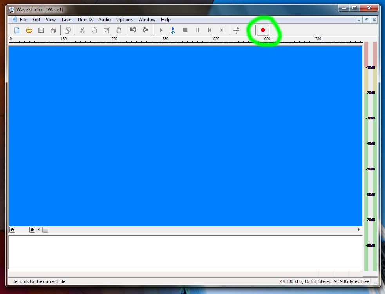The height and width of the screenshot is (294, 385).
Task: Open the File menu
Action: [x=23, y=20]
